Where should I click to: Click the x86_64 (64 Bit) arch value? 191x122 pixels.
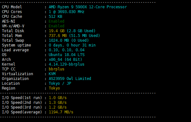[x=65, y=60]
